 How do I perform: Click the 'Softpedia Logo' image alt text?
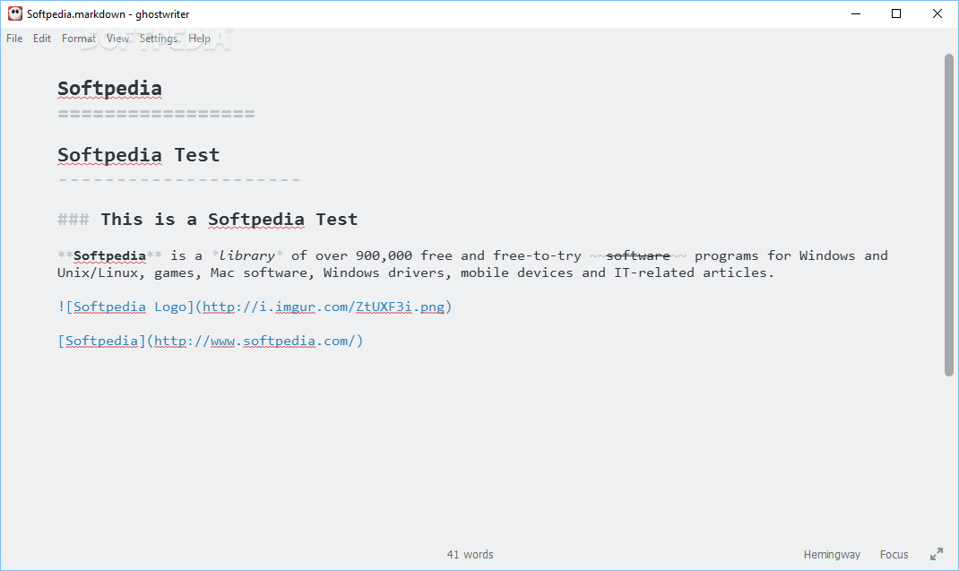[130, 307]
